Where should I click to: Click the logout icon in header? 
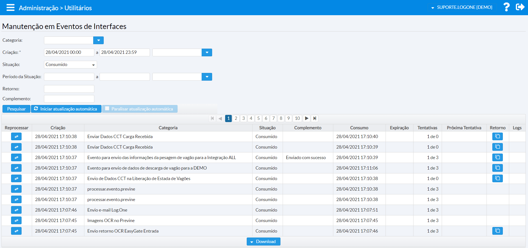pyautogui.click(x=520, y=7)
